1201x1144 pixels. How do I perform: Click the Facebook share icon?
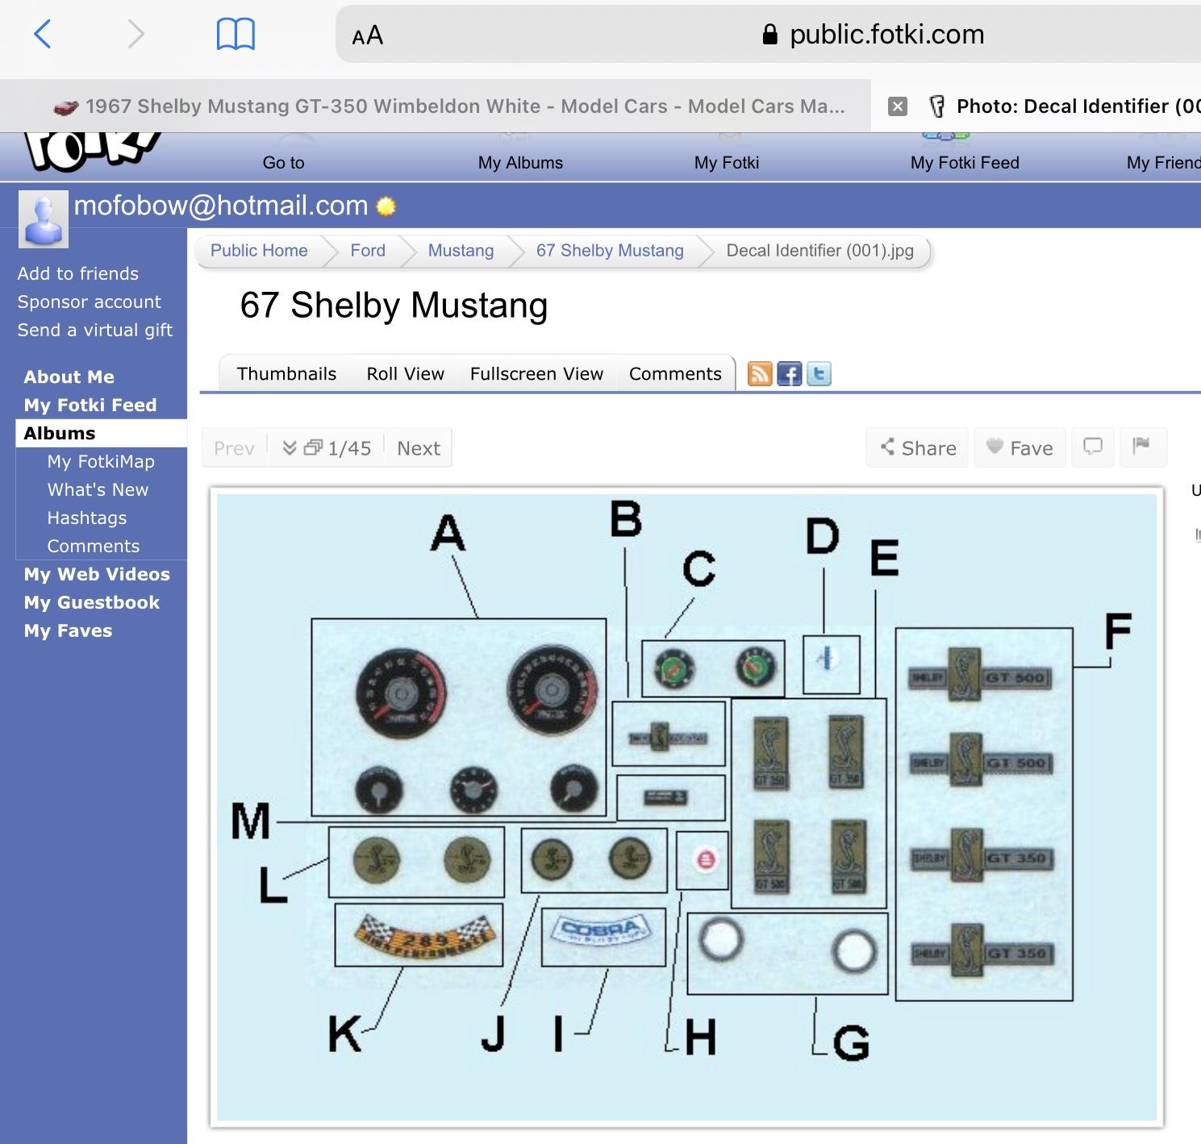(790, 373)
